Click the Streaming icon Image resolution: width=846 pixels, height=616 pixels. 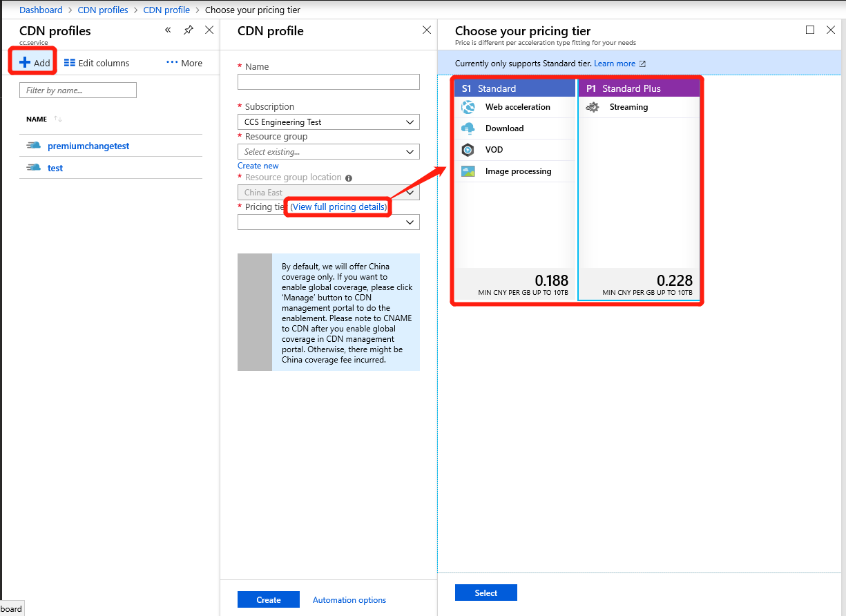coord(593,107)
